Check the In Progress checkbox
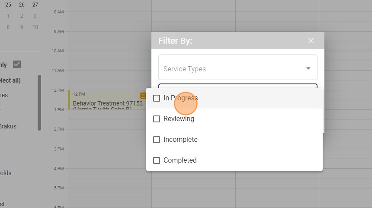Viewport: 372px width, 208px height. (157, 98)
